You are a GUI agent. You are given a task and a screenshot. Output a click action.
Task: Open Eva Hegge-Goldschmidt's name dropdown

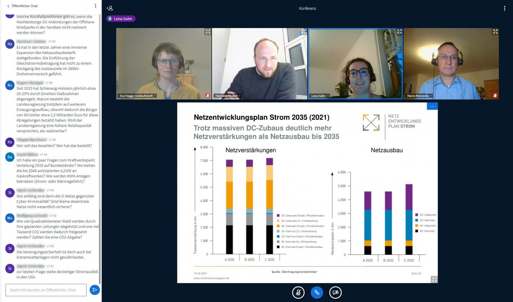[x=138, y=96]
